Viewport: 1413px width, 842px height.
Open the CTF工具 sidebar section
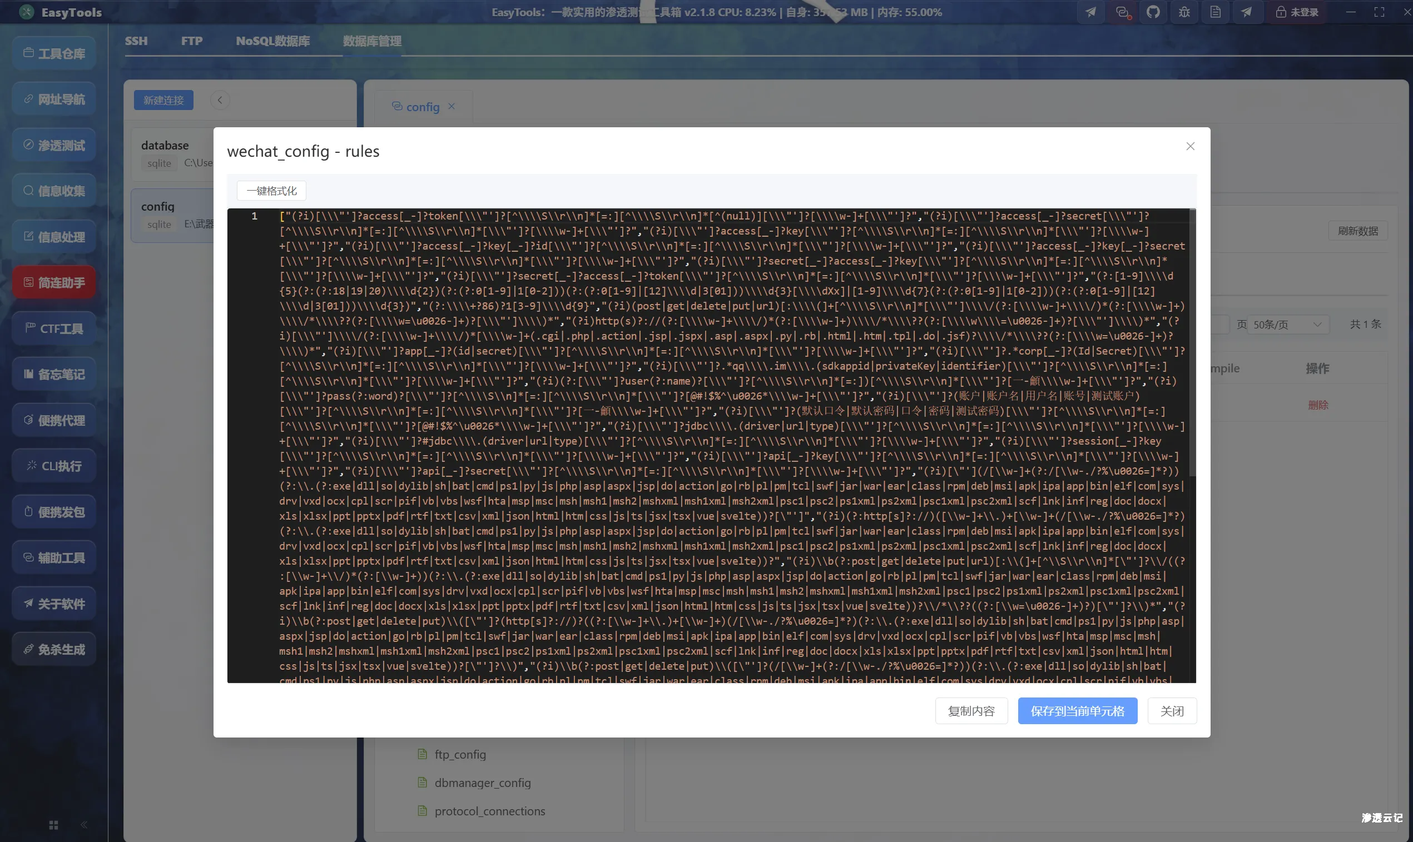point(54,328)
